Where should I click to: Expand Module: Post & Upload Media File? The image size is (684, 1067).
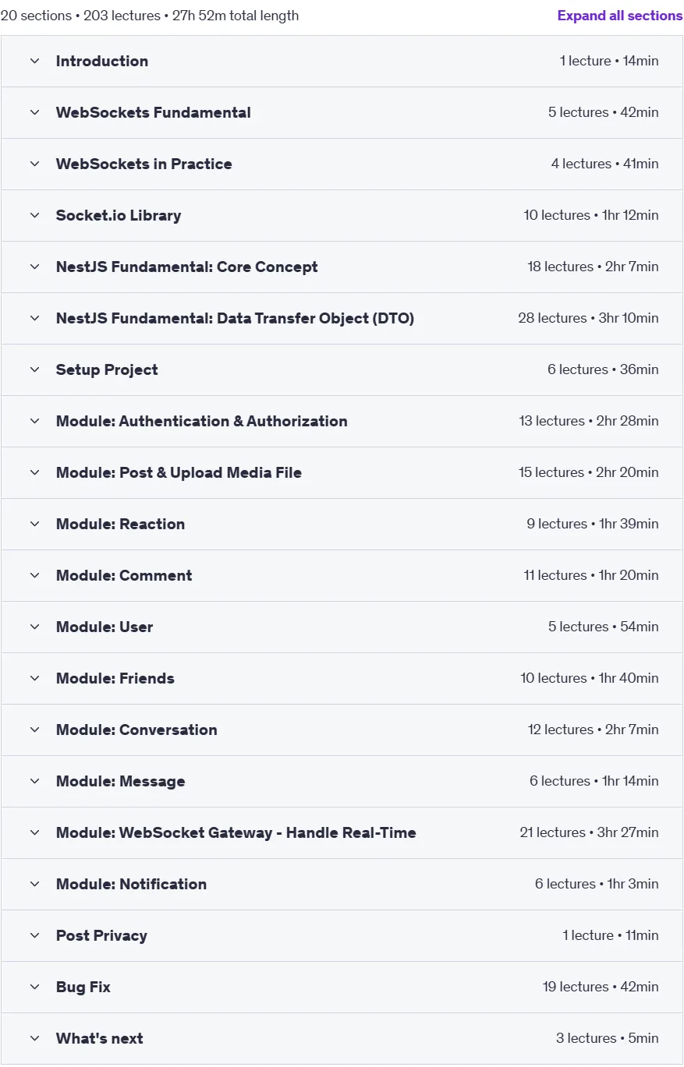[342, 472]
